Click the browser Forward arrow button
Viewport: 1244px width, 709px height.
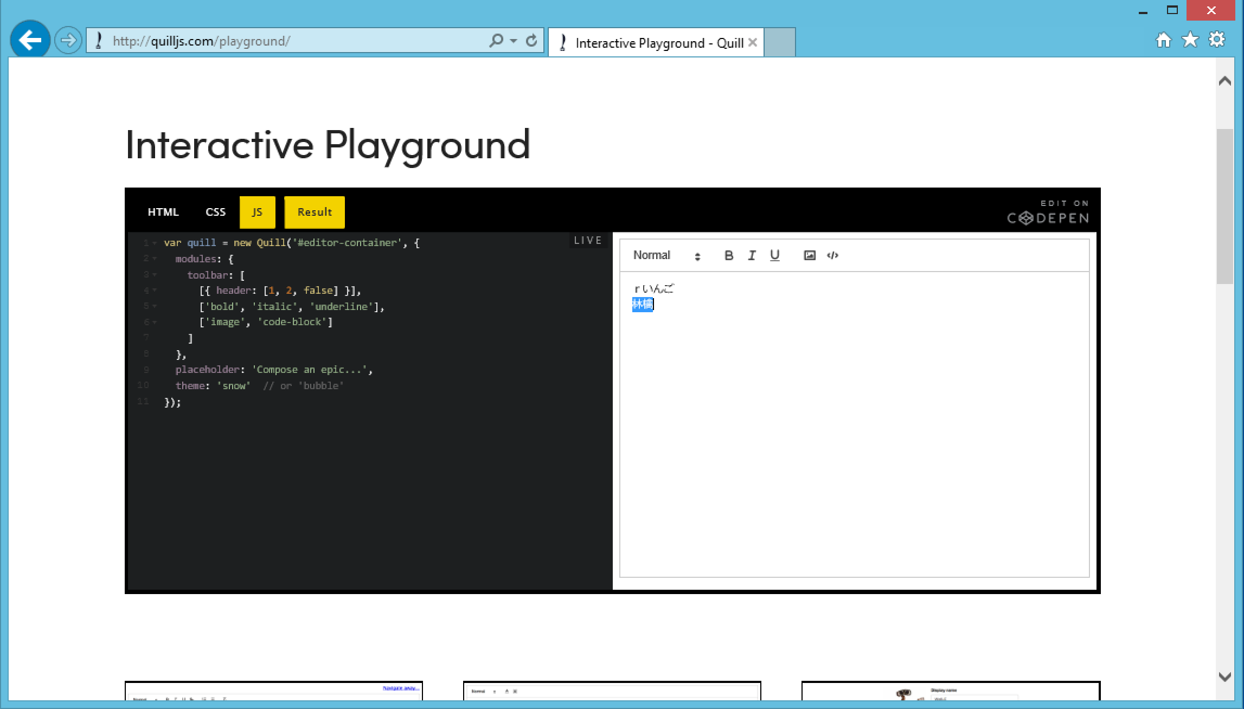coord(68,41)
